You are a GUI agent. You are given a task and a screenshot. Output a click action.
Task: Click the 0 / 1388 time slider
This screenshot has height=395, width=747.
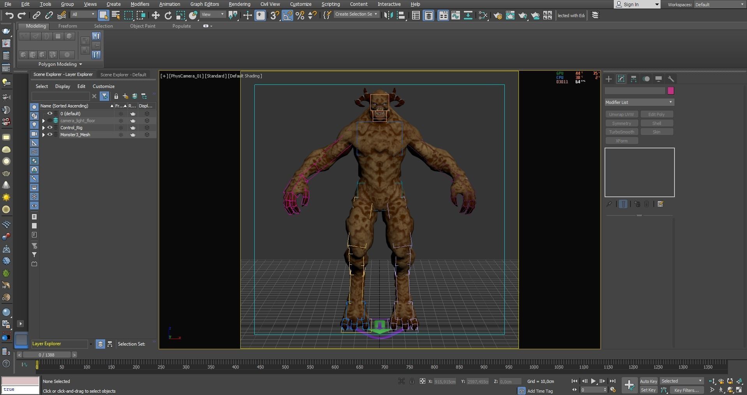coord(47,355)
